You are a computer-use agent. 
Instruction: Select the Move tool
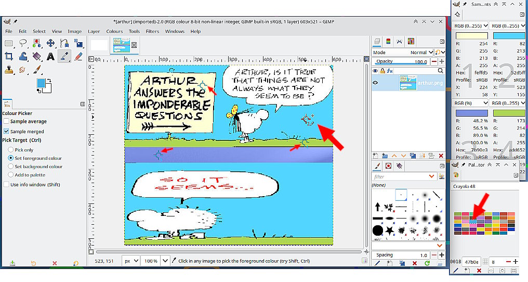50,43
